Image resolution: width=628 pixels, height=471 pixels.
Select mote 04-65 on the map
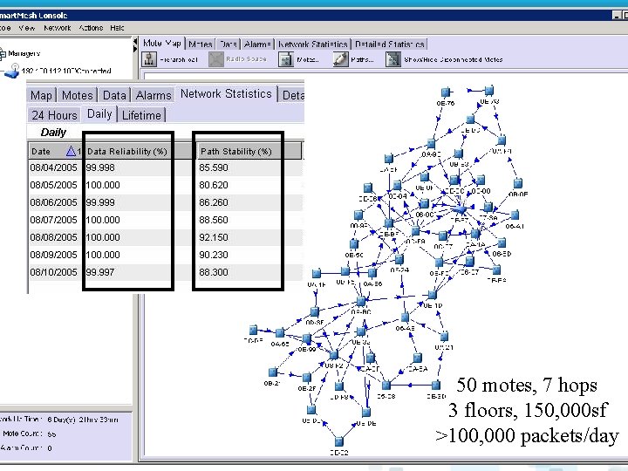(280, 332)
